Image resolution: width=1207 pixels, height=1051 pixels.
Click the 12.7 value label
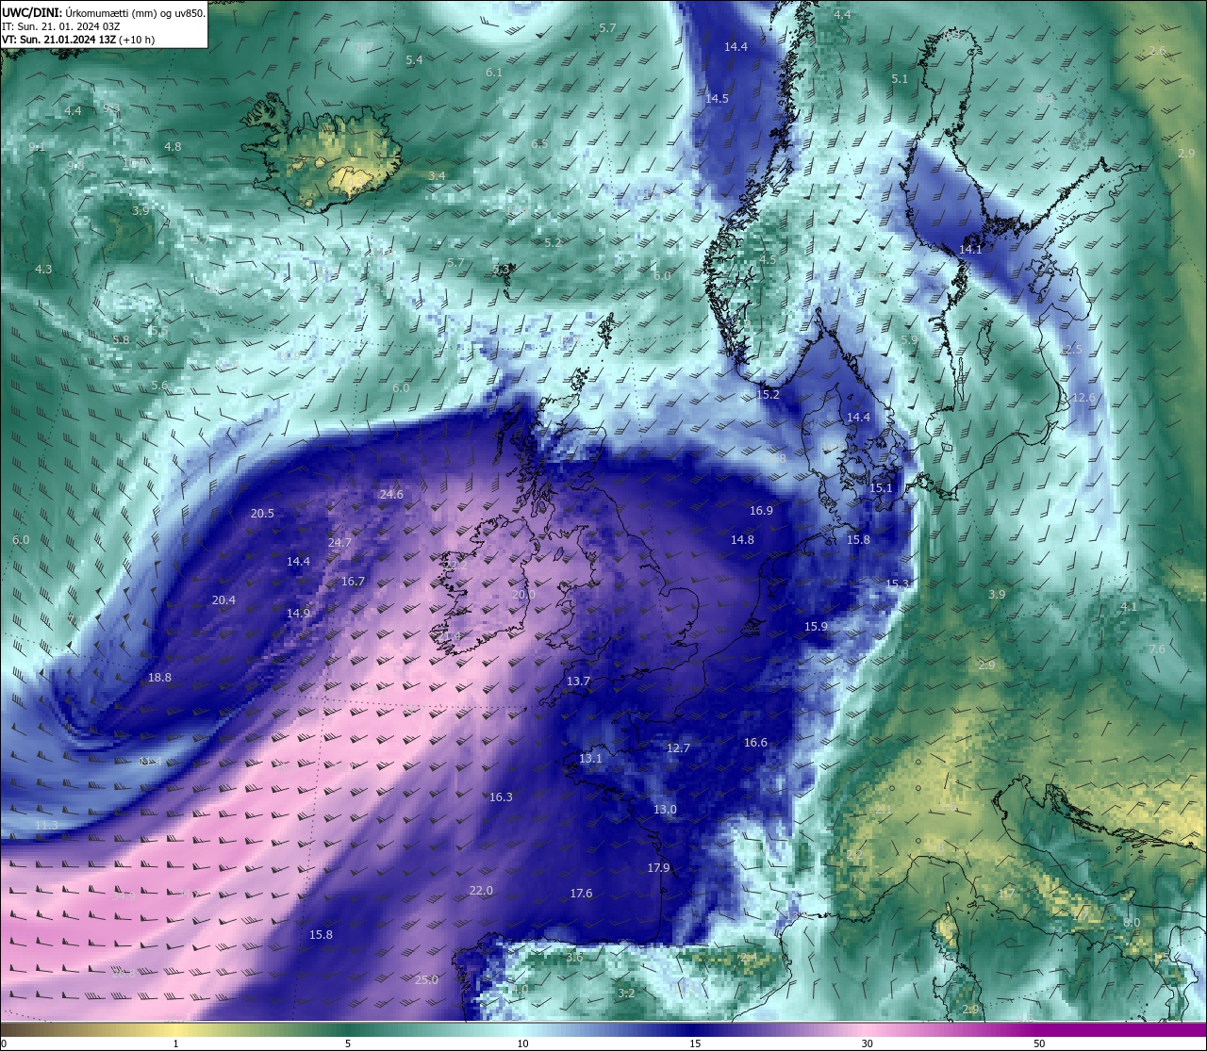coord(678,748)
